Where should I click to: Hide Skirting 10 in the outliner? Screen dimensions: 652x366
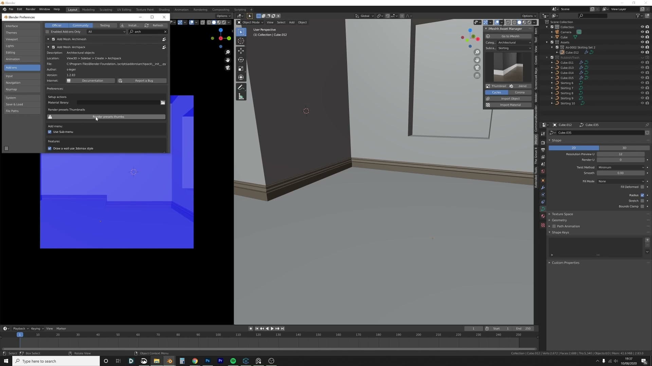(642, 103)
